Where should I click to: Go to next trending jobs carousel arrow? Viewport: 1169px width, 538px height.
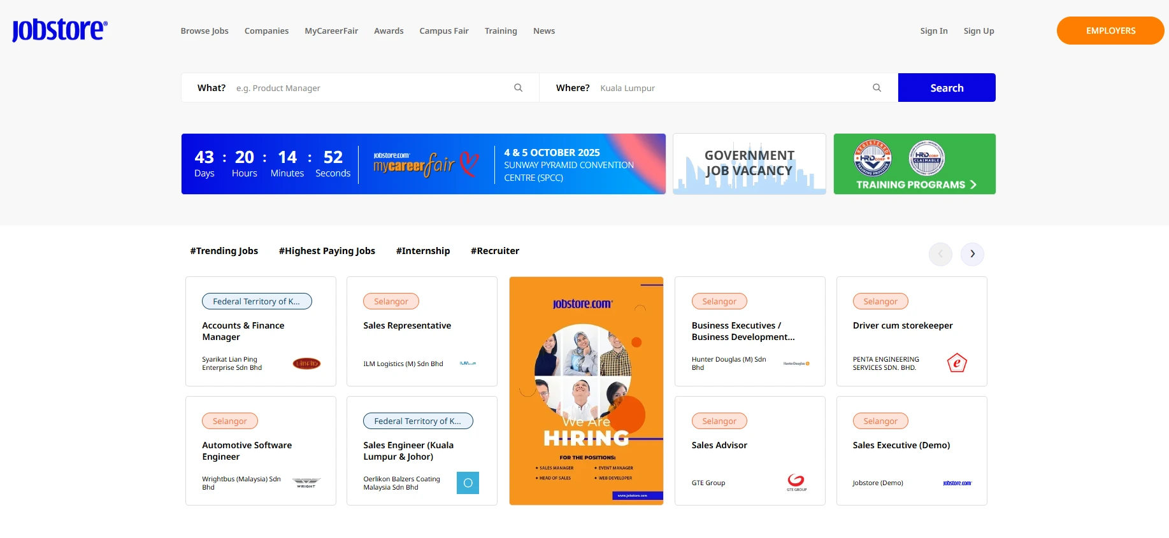(x=972, y=254)
